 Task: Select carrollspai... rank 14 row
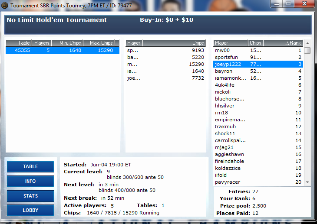[x=258, y=140]
